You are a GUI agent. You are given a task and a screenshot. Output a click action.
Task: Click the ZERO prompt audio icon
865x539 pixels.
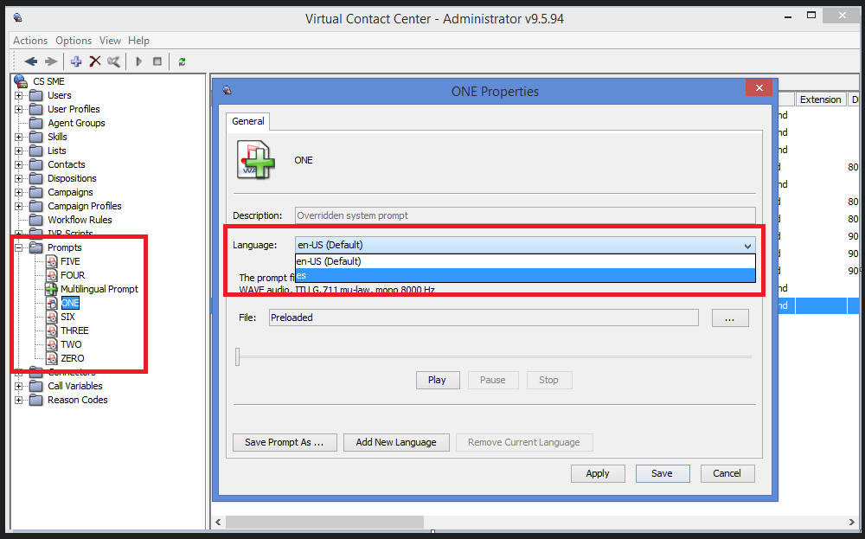(x=51, y=358)
